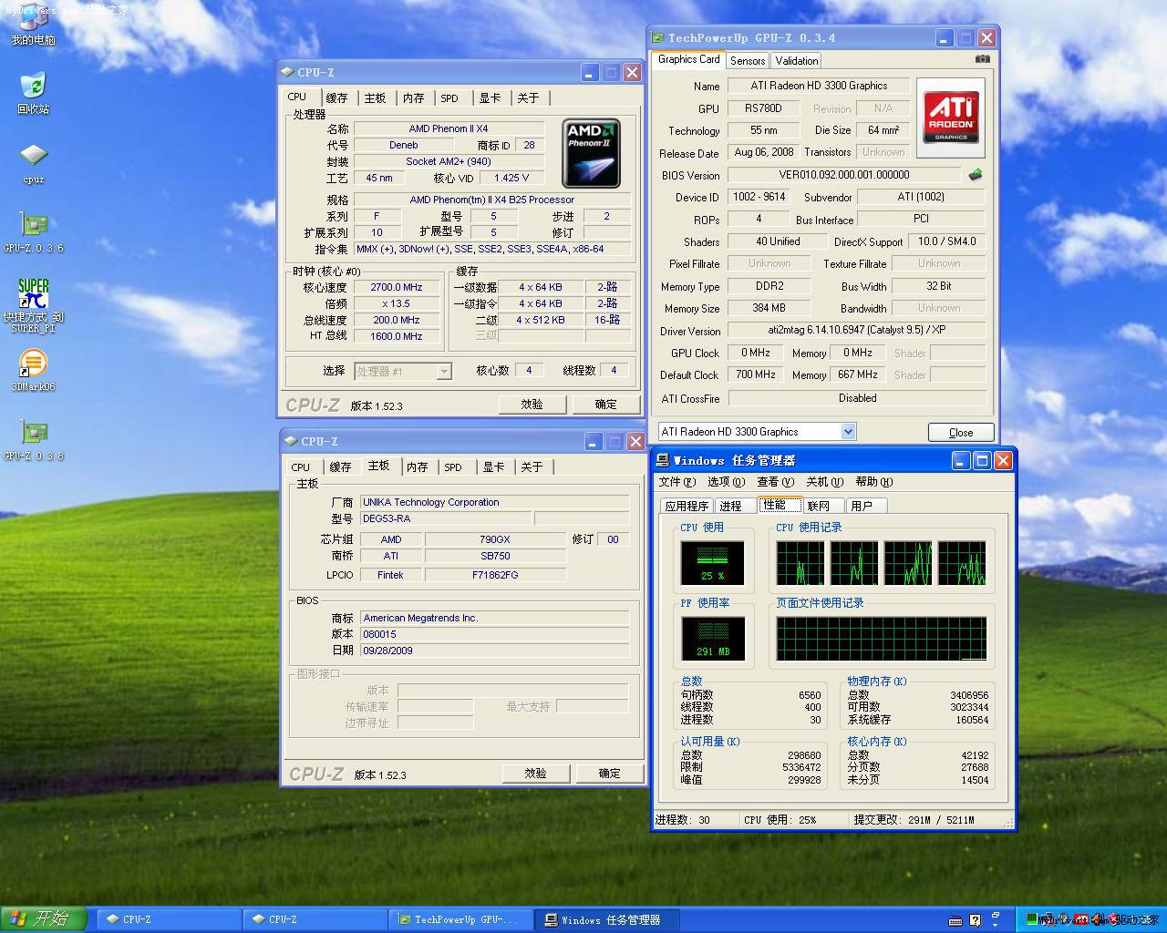Click the ATI Radeon logo image
This screenshot has height=933, width=1167.
950,117
